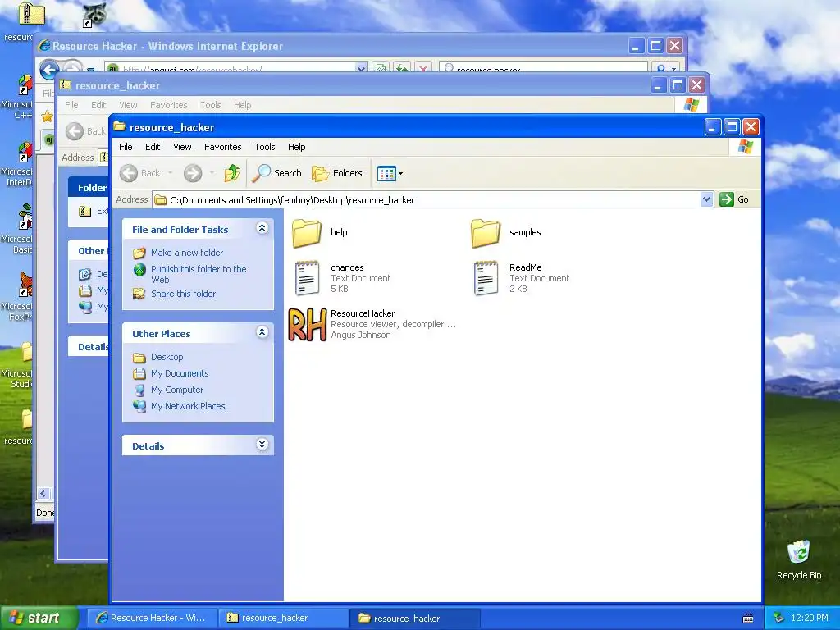Screen dimensions: 840x630
Task: Click the Make a new folder icon
Action: coord(139,253)
